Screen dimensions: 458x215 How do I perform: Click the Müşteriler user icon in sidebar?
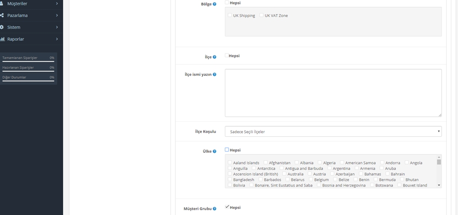click(x=2, y=4)
